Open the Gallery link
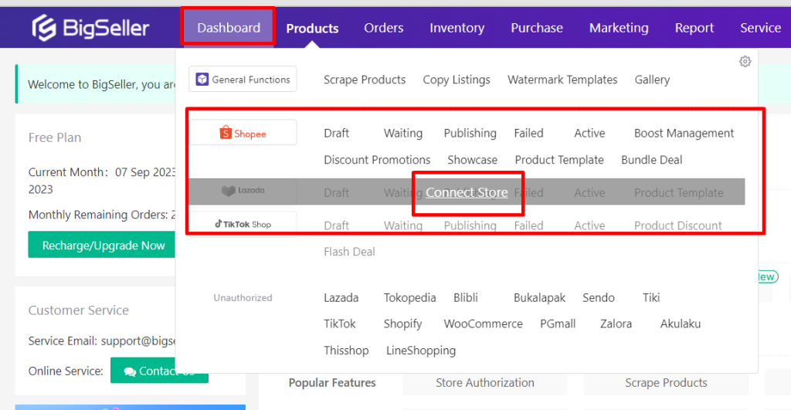 pyautogui.click(x=652, y=80)
